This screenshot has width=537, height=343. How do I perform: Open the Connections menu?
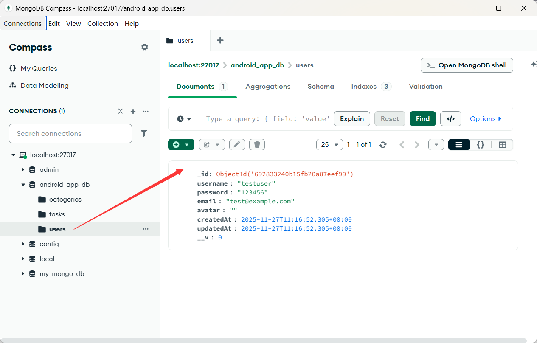[x=22, y=24]
